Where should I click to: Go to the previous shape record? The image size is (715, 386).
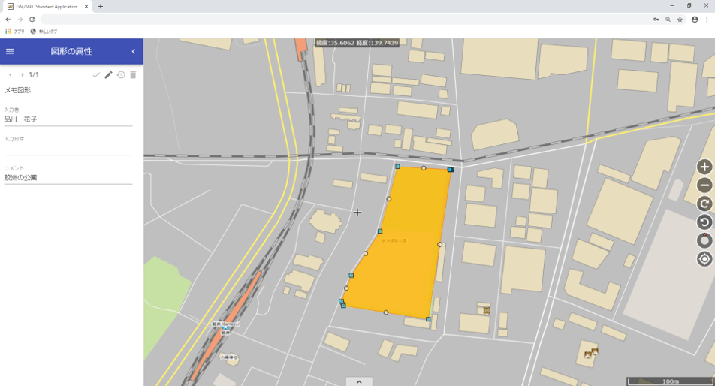pos(11,75)
